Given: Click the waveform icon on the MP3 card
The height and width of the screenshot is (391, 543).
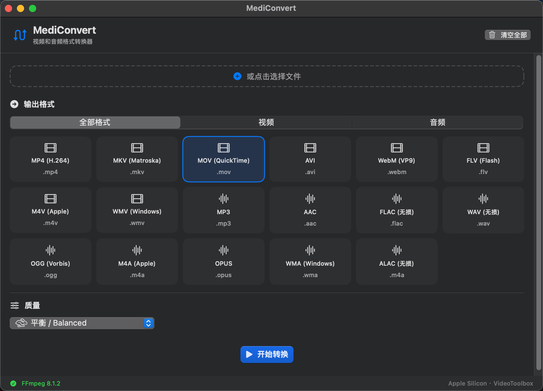Looking at the screenshot, I should coord(224,199).
